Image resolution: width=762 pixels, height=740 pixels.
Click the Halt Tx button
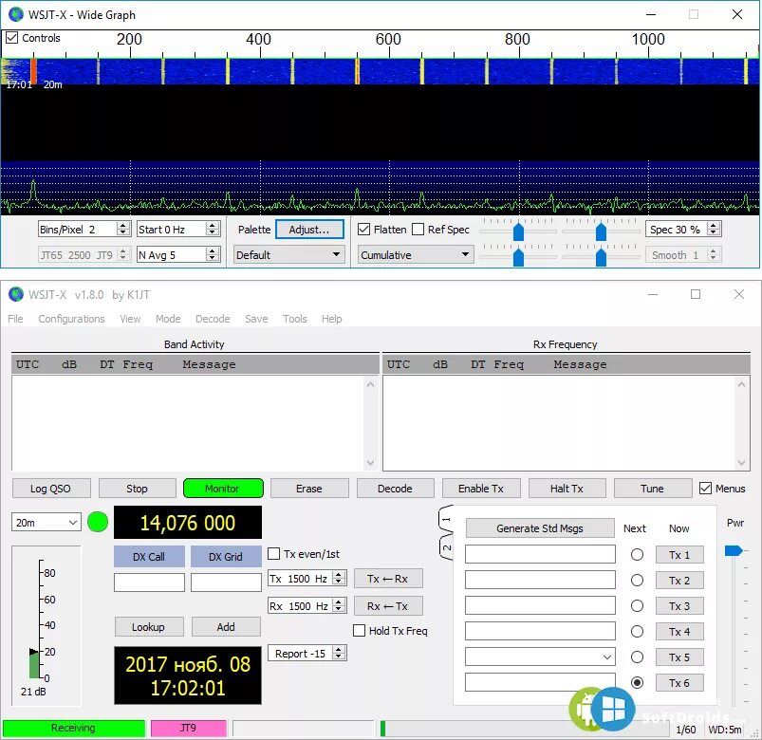point(567,489)
